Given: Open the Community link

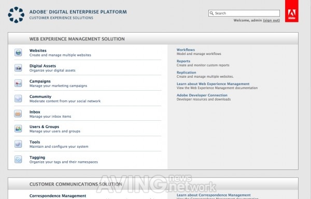Looking at the screenshot, I should tap(40, 96).
